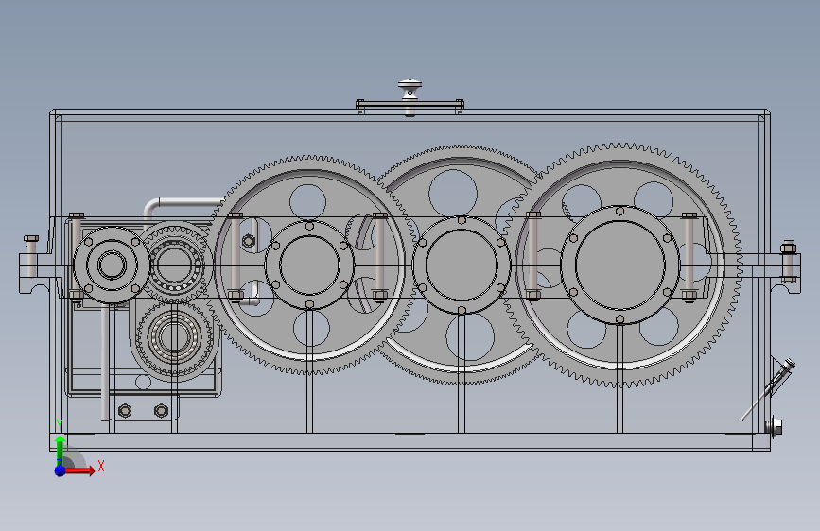This screenshot has height=531, width=820.
Task: Select the hex nut beside the left large gear hub
Action: (249, 241)
